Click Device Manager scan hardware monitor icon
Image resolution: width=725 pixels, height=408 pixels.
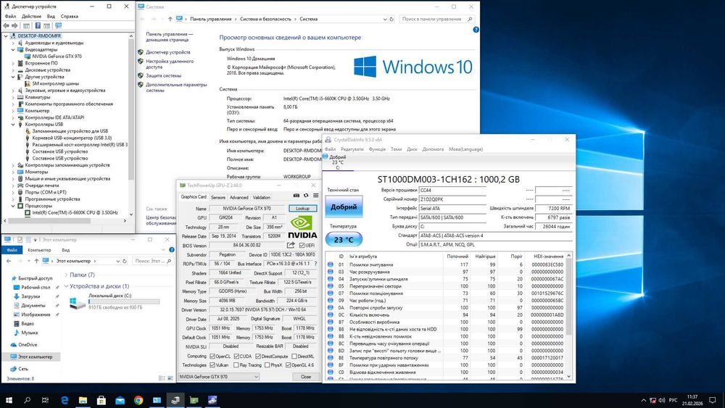point(58,25)
